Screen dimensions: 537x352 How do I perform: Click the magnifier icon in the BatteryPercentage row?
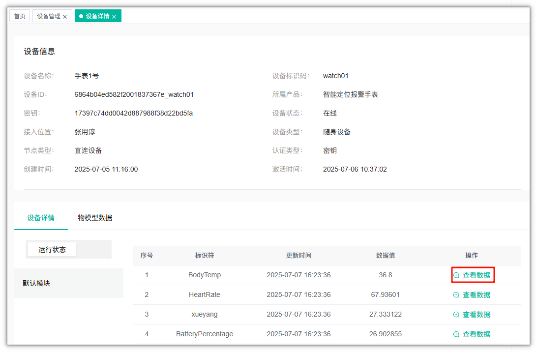pyautogui.click(x=456, y=334)
